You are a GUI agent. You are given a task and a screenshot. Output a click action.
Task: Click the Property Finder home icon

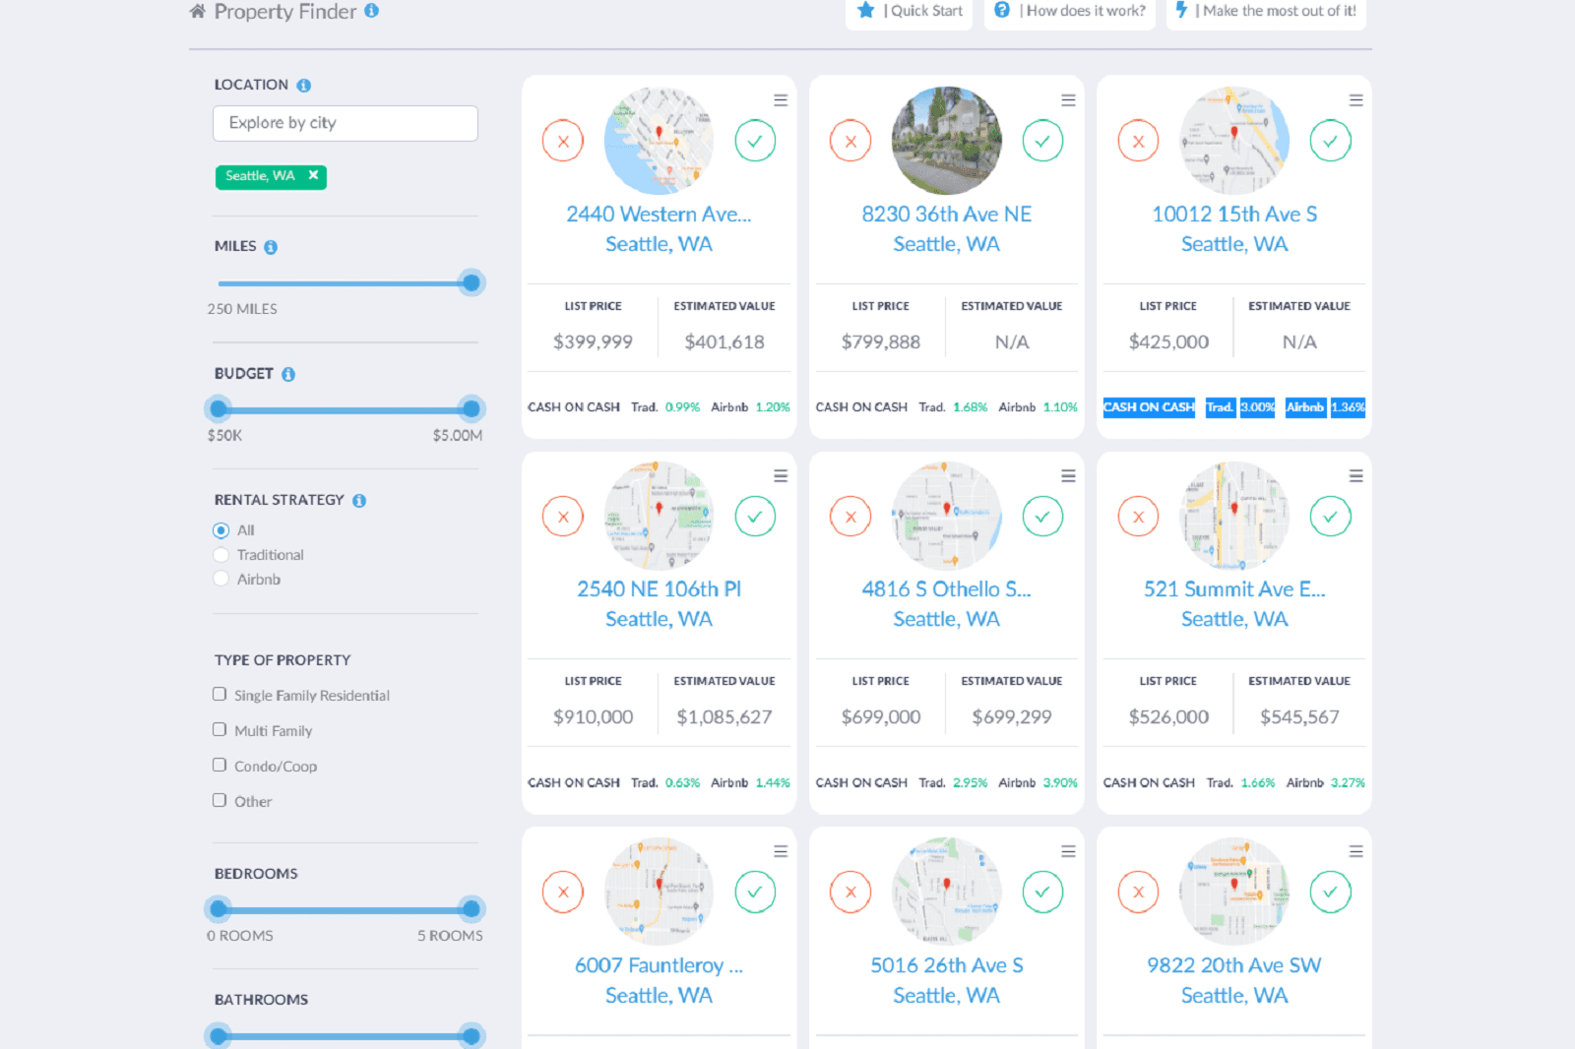pyautogui.click(x=196, y=11)
